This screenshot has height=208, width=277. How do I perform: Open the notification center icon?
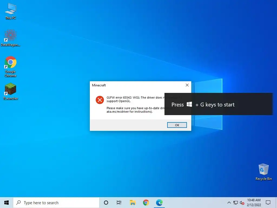[268, 203]
